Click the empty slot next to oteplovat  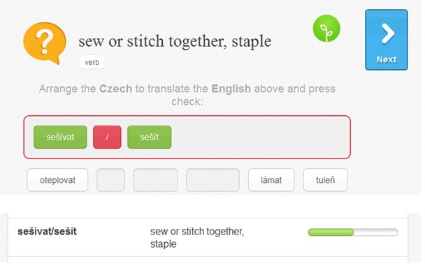(111, 180)
